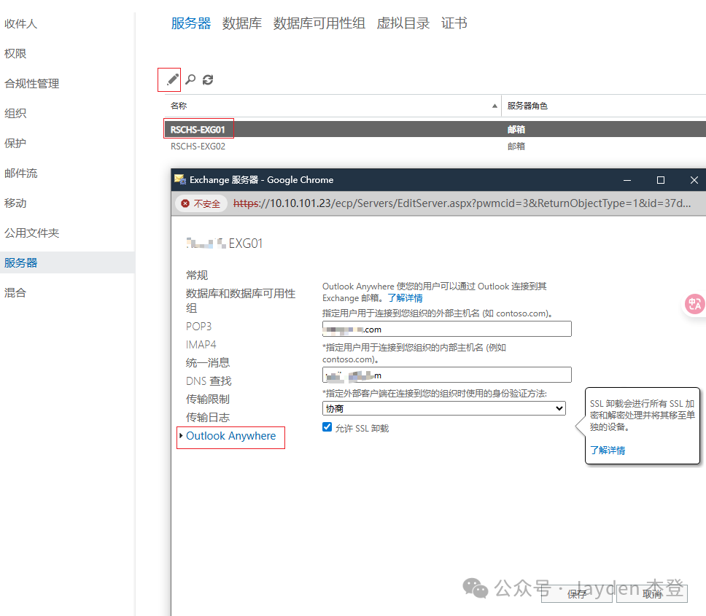The height and width of the screenshot is (616, 706).
Task: Click the refresh icon in toolbar
Action: tap(208, 79)
